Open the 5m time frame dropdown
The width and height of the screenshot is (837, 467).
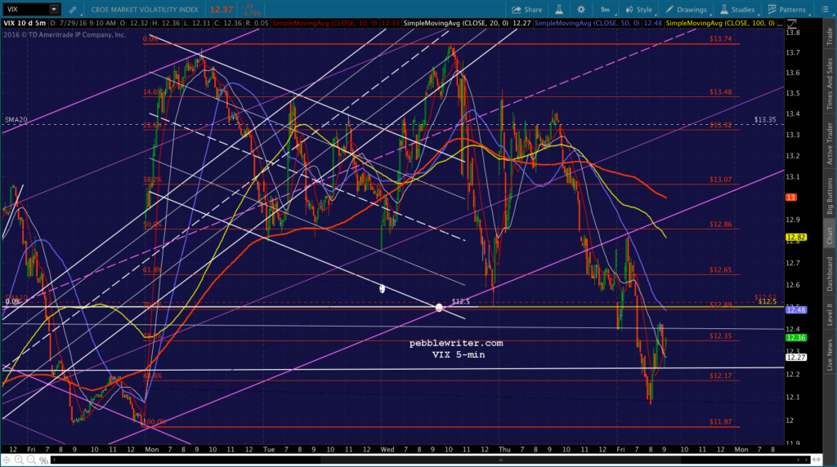click(x=606, y=10)
